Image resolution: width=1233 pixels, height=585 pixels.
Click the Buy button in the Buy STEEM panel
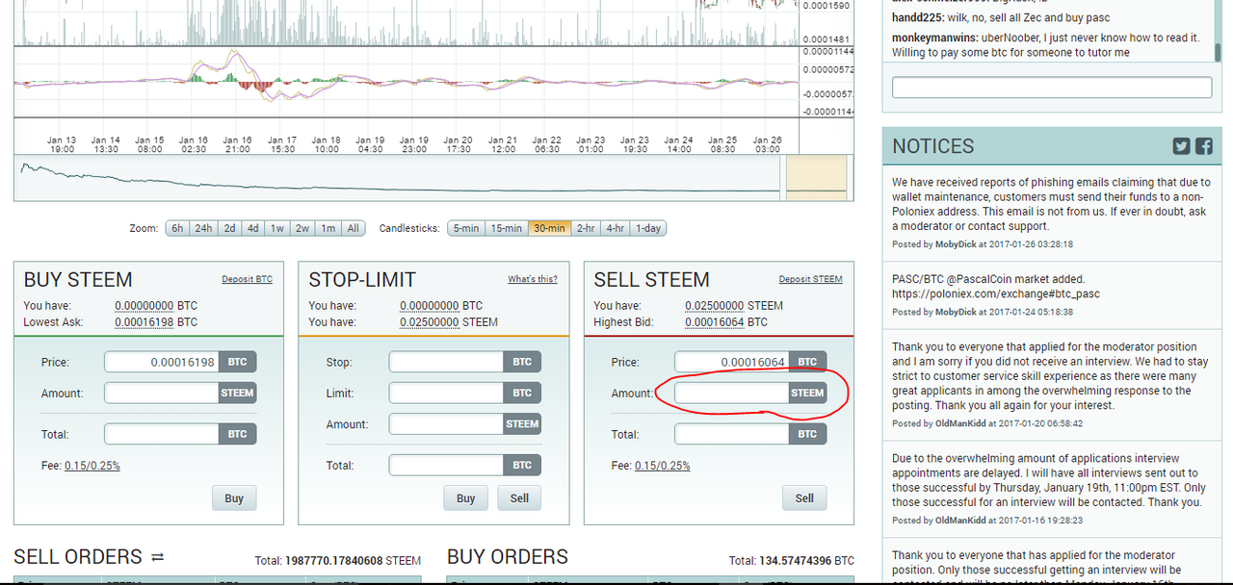(234, 498)
